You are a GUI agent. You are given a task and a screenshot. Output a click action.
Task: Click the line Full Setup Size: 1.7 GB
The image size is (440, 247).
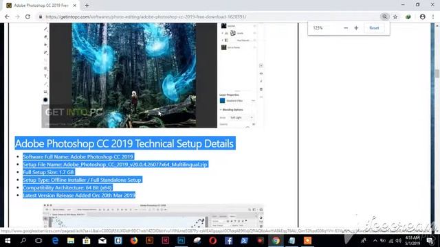point(48,172)
